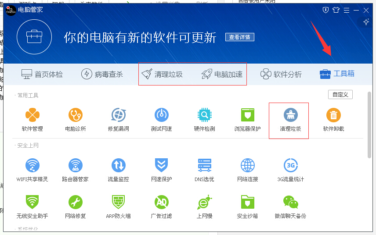
Task: Click the vertical scrollbar of the tool list
Action: 369,125
